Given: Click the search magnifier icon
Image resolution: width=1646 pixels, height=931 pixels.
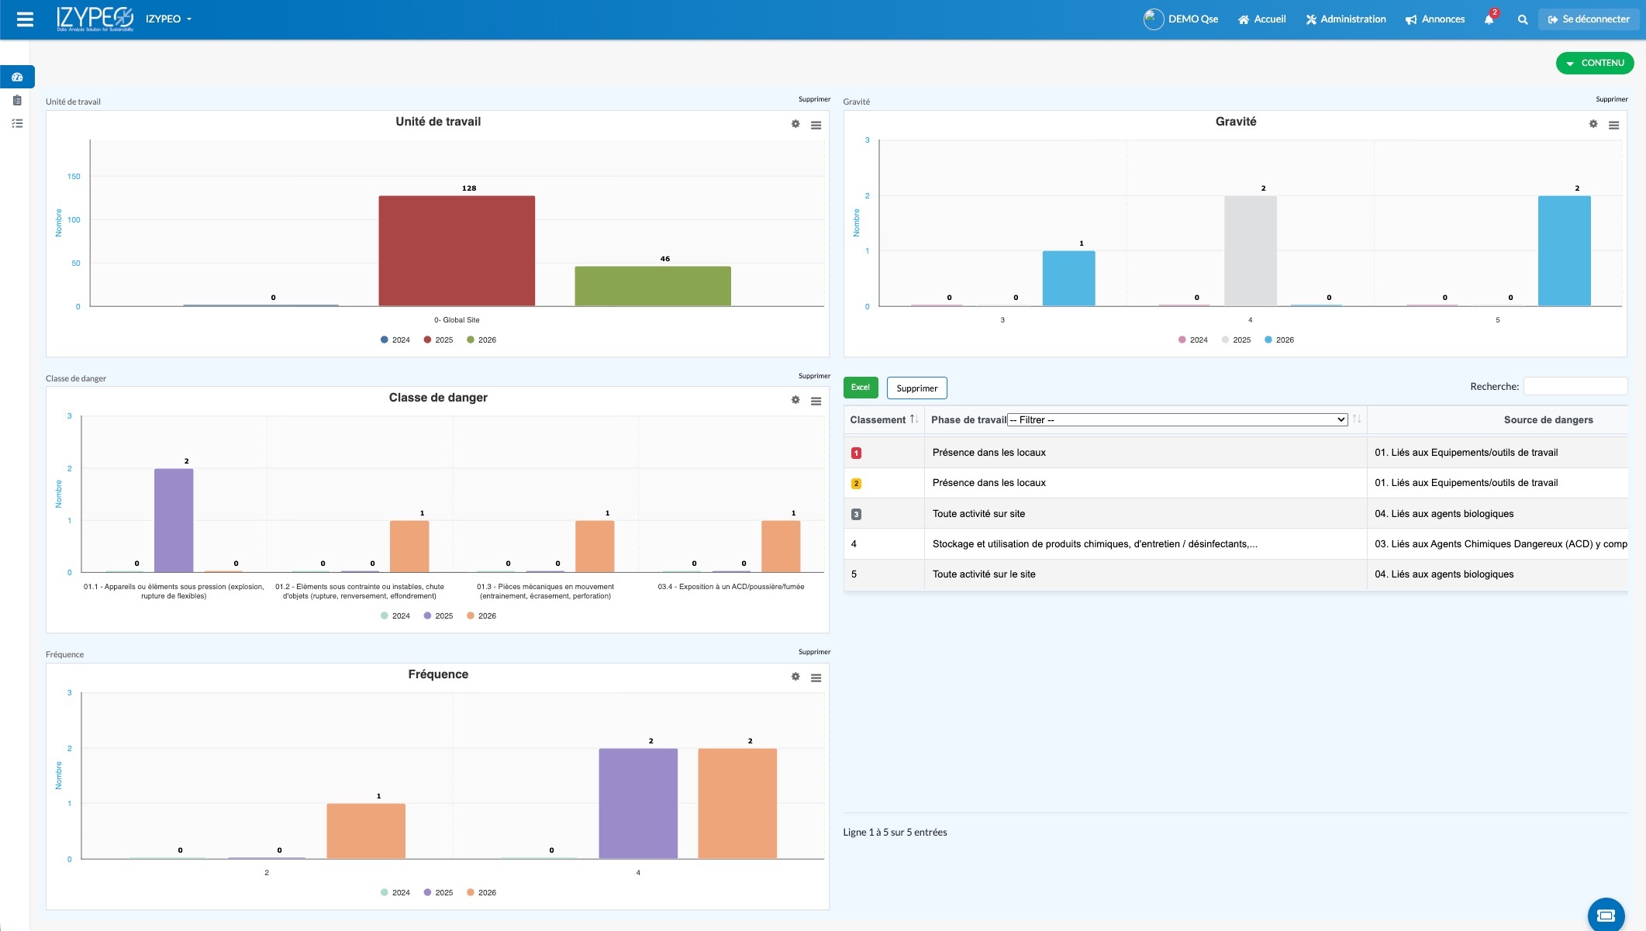Looking at the screenshot, I should coord(1523,19).
